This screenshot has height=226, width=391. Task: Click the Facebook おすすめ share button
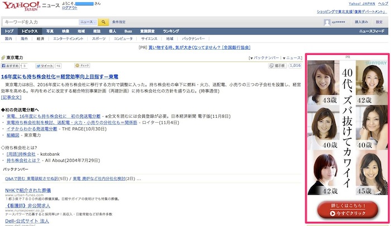coord(11,66)
